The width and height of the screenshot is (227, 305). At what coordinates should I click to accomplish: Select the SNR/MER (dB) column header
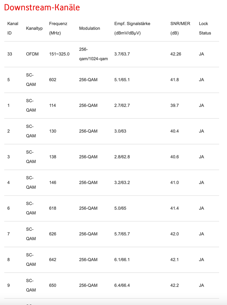tap(180, 28)
